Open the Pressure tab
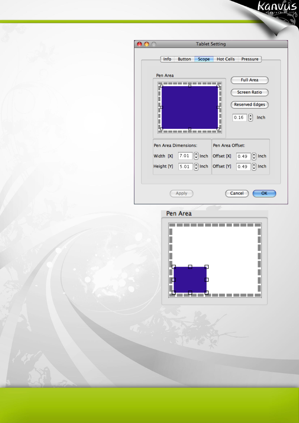The width and height of the screenshot is (299, 423). point(250,59)
